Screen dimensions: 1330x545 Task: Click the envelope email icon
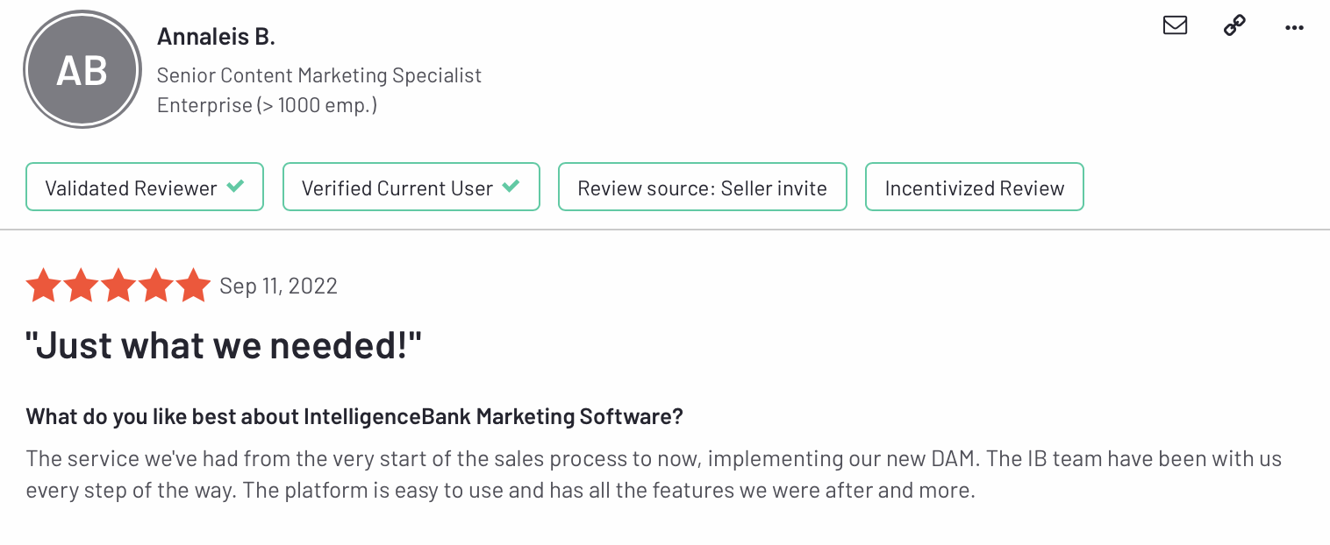click(x=1175, y=25)
